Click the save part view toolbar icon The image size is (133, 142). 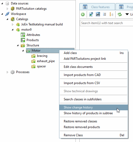[x=98, y=14]
